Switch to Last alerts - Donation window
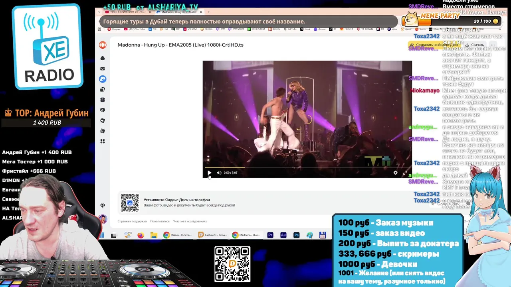Image resolution: width=511 pixels, height=287 pixels. coord(213,235)
